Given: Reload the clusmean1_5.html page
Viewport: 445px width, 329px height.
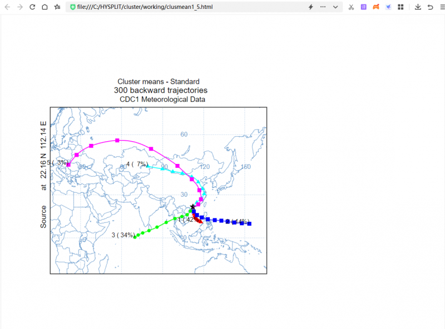Looking at the screenshot, I should 32,7.
